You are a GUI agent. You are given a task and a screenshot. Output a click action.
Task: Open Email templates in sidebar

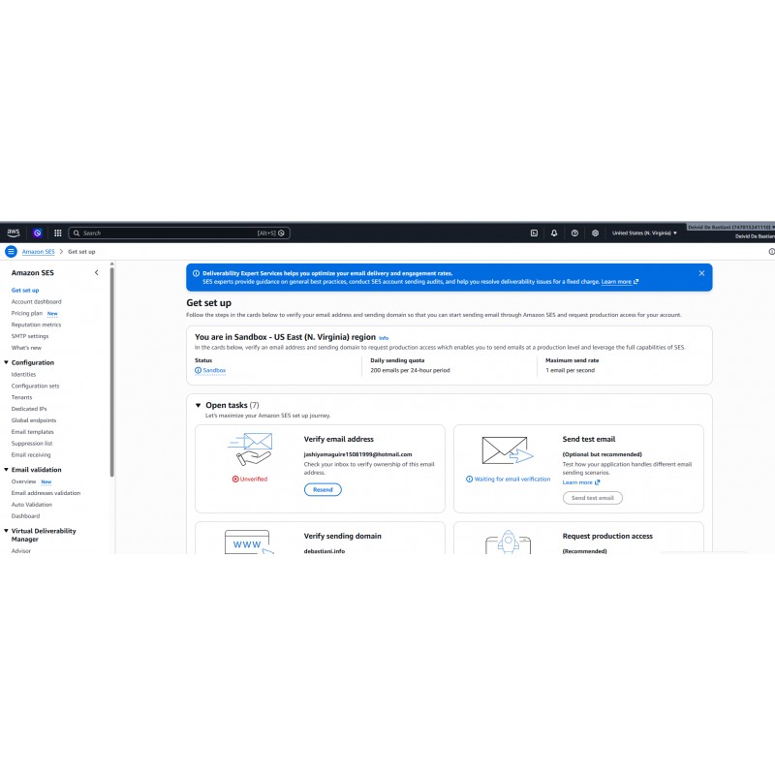[x=33, y=432]
